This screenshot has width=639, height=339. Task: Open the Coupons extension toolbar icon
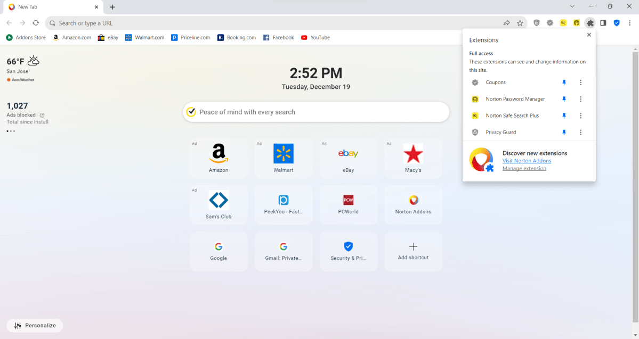coord(550,23)
